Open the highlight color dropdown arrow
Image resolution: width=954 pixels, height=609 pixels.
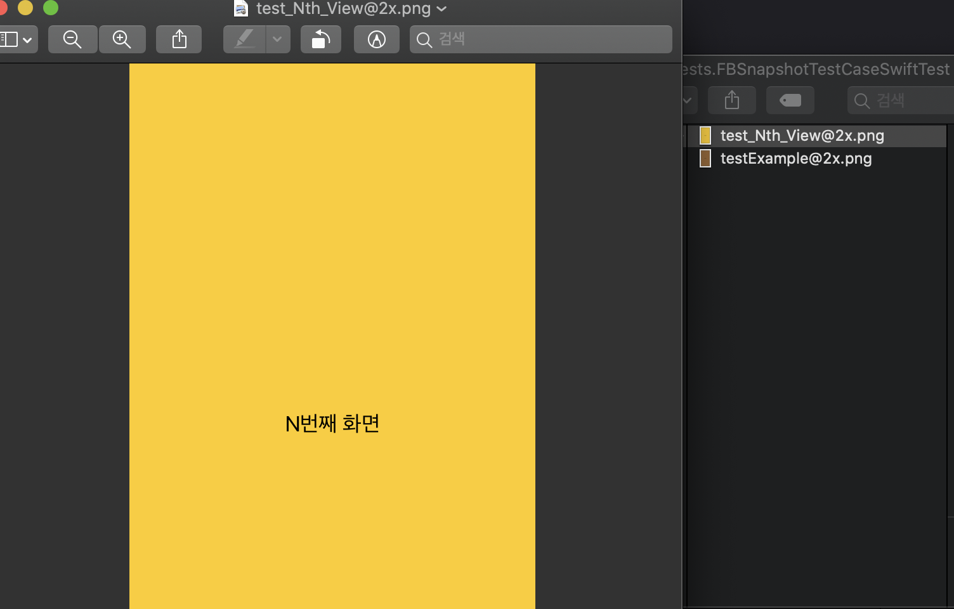[278, 39]
